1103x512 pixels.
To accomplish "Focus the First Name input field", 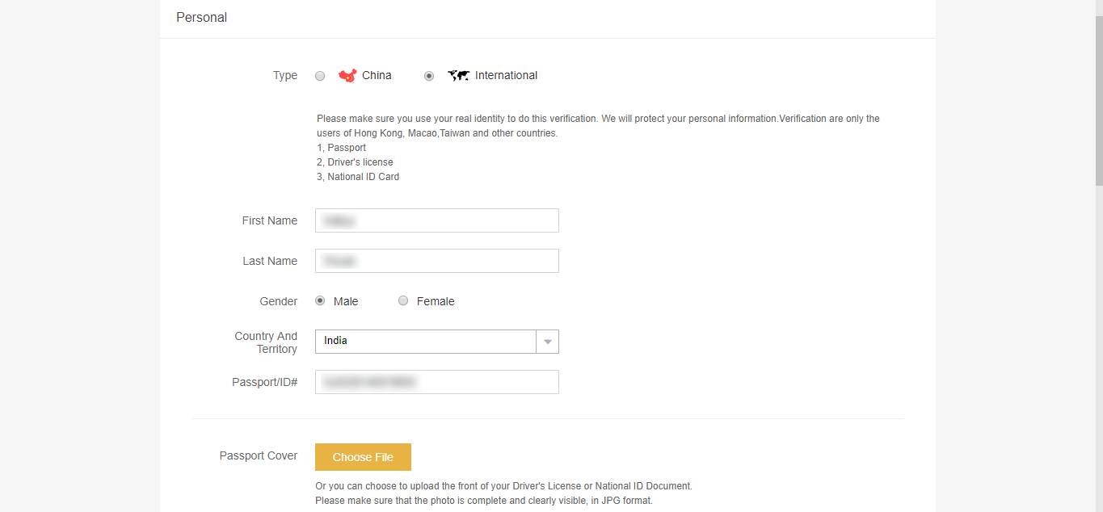I will (437, 220).
